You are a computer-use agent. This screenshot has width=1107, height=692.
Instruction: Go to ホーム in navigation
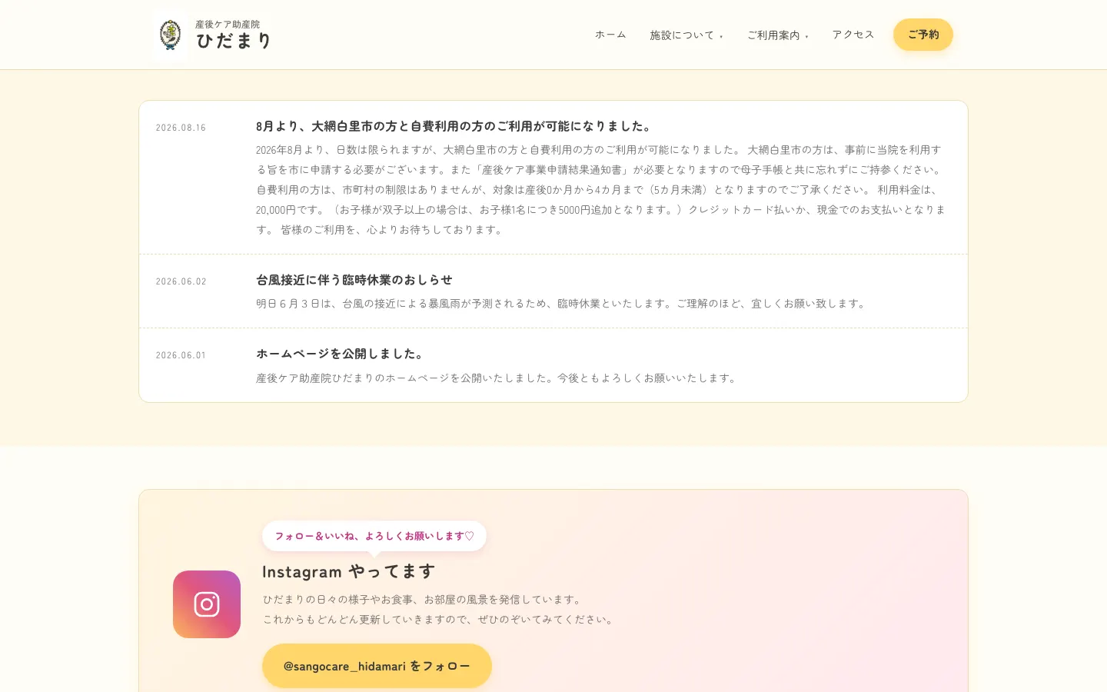click(610, 35)
